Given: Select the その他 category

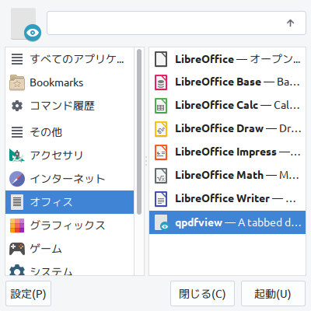Looking at the screenshot, I should [69, 131].
